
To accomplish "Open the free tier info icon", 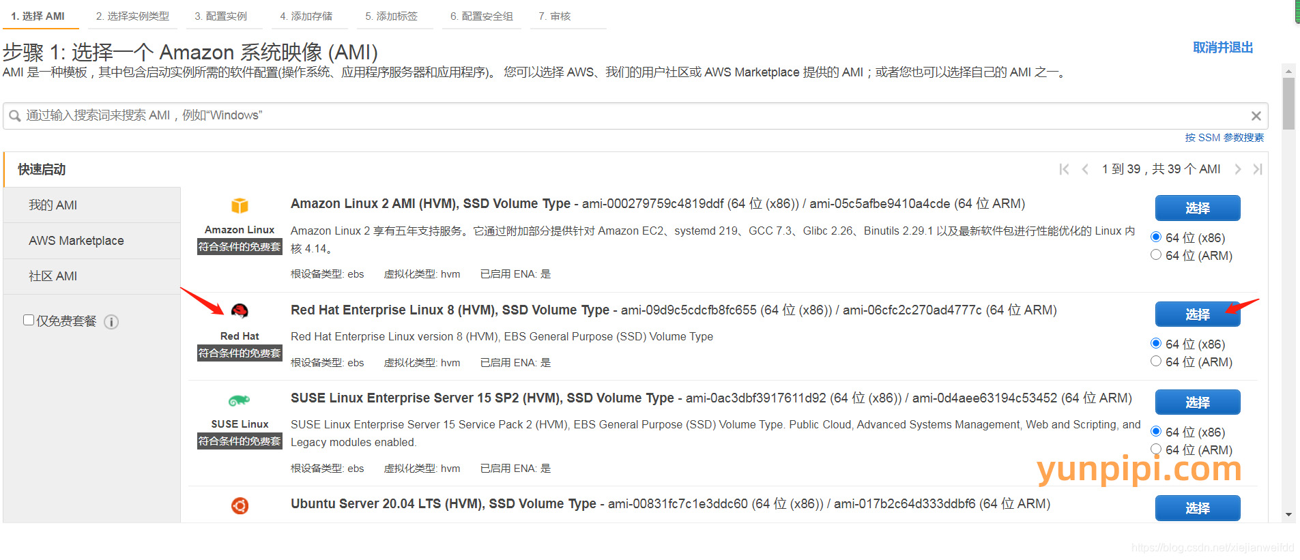I will (111, 322).
